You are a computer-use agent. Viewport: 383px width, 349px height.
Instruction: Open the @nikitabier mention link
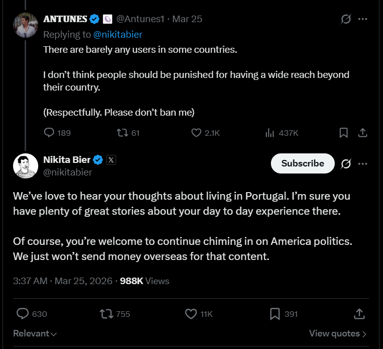118,34
